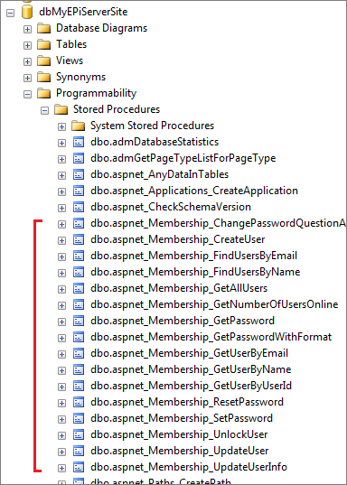
Task: Select dbo.aspnet_Membership_FindUsersByName text
Action: [x=195, y=272]
